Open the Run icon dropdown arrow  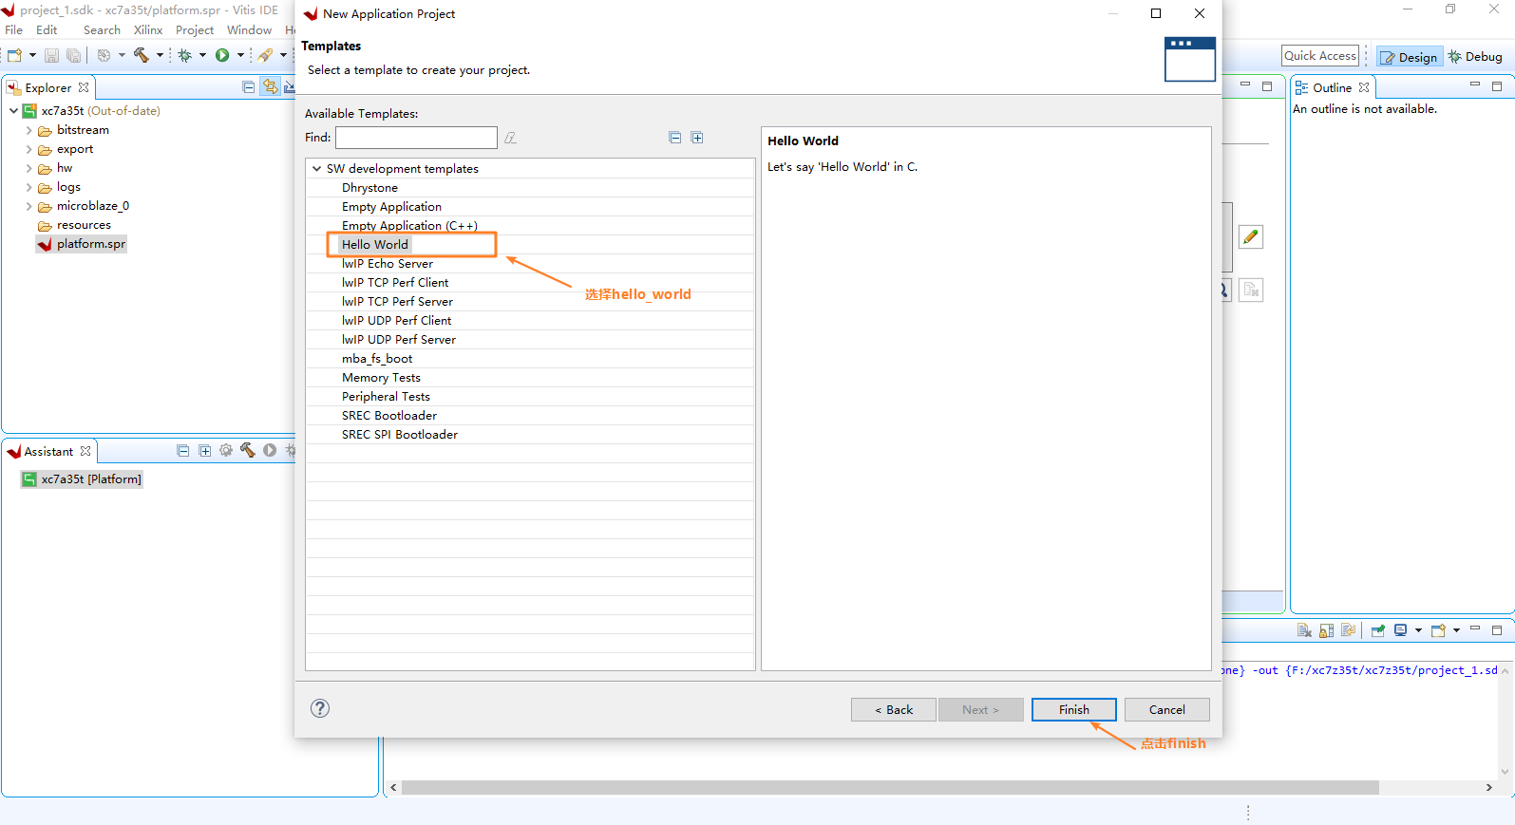(240, 55)
